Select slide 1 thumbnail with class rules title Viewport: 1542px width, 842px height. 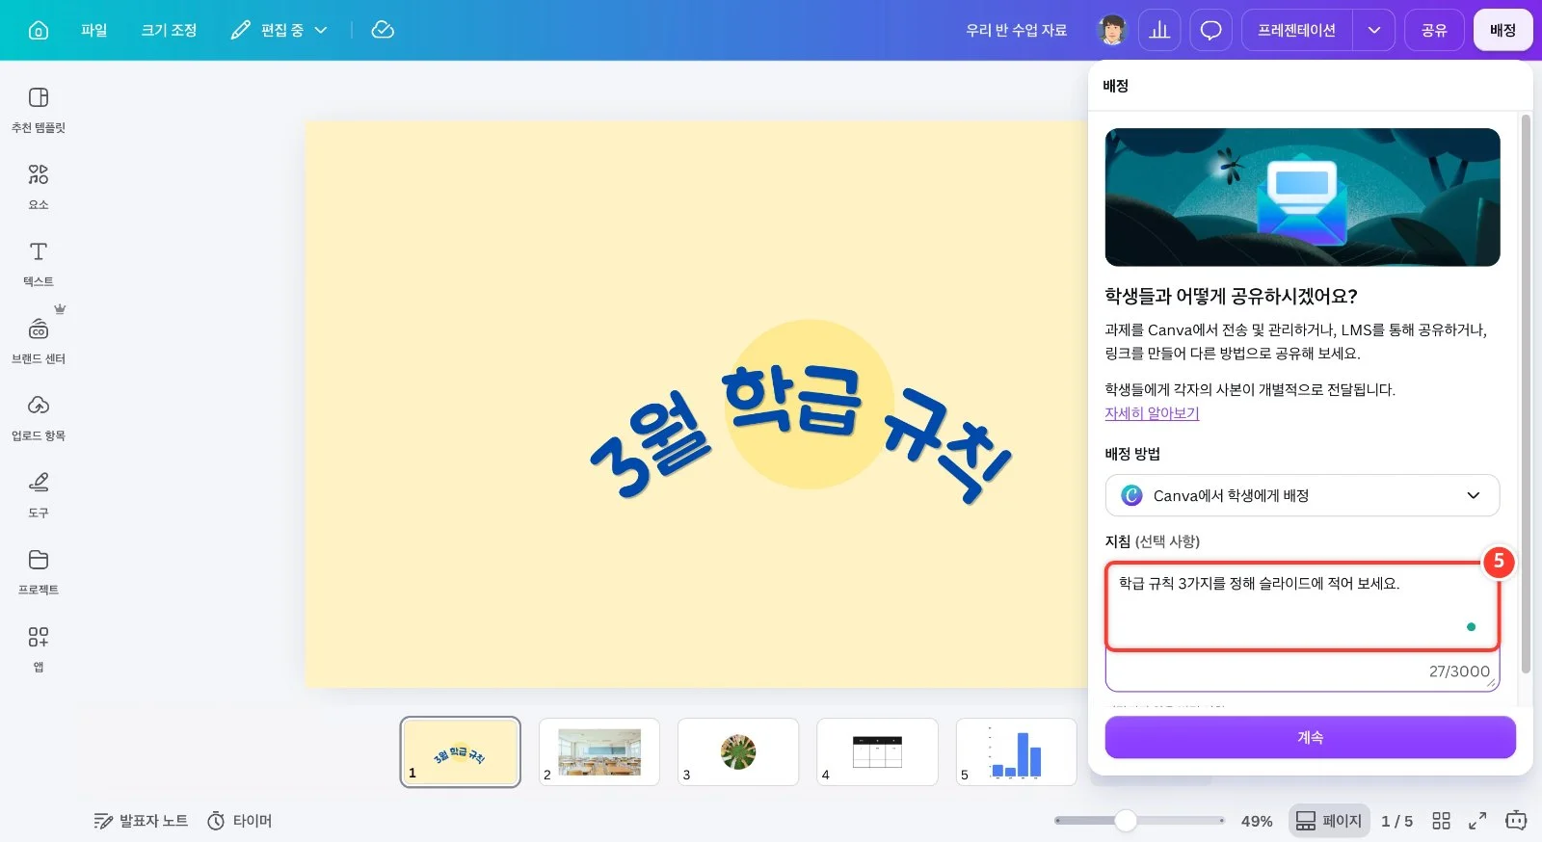(x=461, y=751)
